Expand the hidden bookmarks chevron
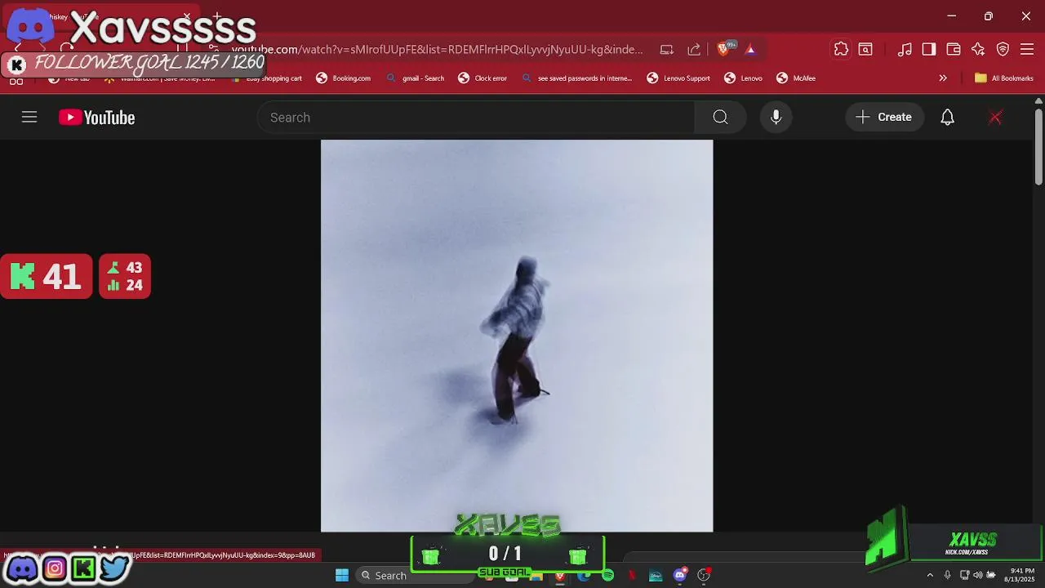1045x588 pixels. point(943,78)
